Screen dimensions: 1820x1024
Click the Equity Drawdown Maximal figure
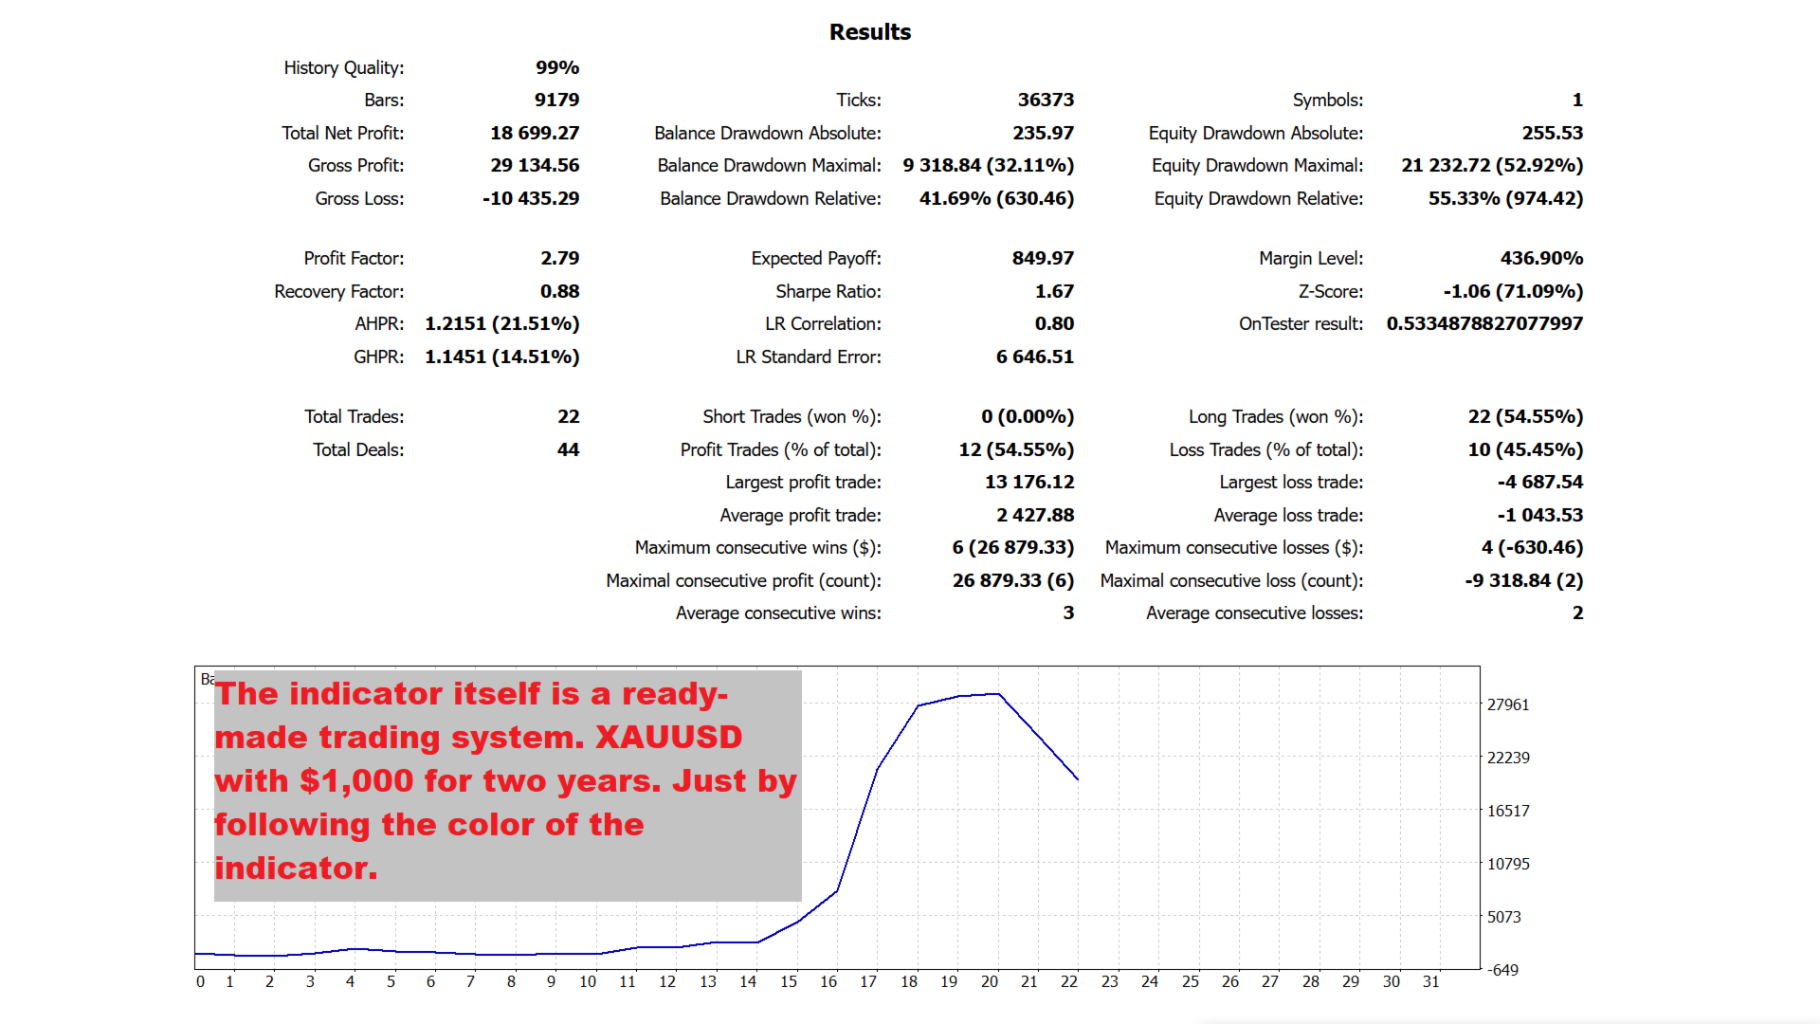click(x=1492, y=165)
